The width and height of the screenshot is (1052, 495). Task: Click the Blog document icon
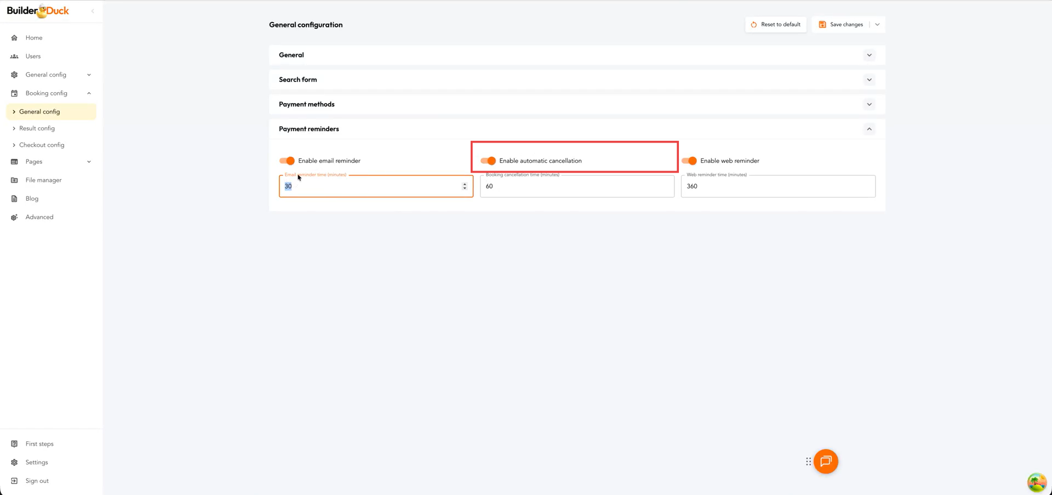pos(14,199)
